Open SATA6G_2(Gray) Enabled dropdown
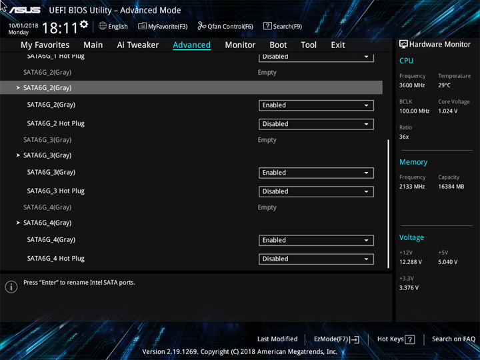Image resolution: width=480 pixels, height=360 pixels. click(316, 105)
